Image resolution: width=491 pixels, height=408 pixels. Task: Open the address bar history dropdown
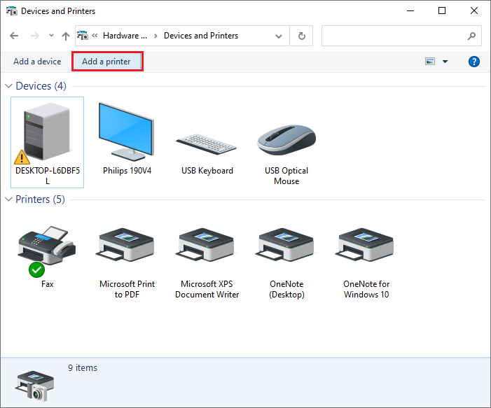[278, 36]
